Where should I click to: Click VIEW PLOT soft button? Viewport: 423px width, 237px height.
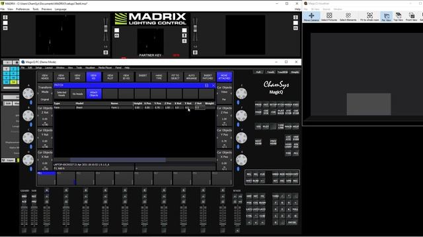coord(110,77)
